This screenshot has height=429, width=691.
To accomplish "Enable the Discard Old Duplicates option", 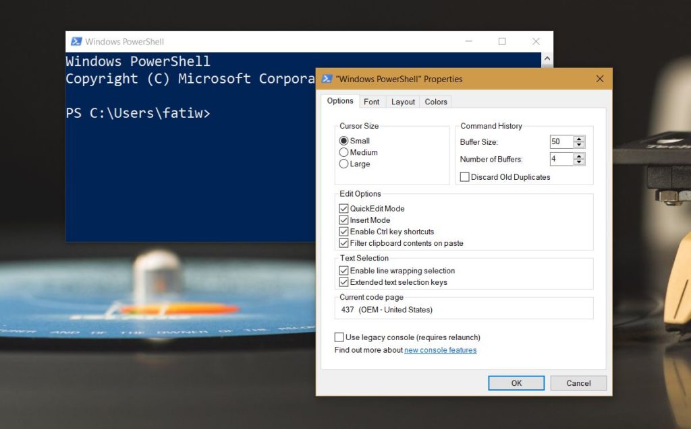I will (464, 176).
